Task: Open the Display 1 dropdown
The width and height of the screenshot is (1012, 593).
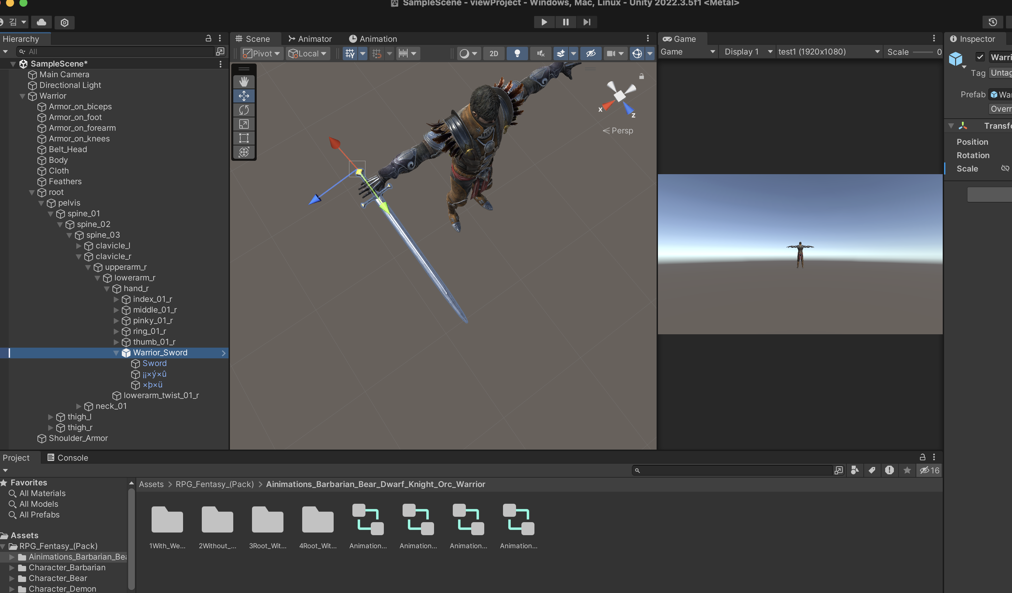Action: [748, 52]
